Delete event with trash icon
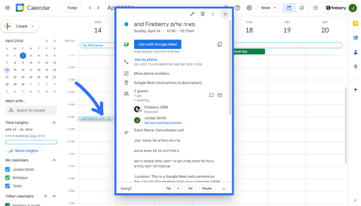The height and width of the screenshot is (206, 361). [x=203, y=14]
